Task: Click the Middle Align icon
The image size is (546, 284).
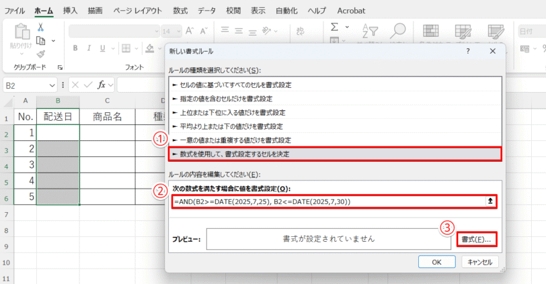Action: (x=239, y=32)
